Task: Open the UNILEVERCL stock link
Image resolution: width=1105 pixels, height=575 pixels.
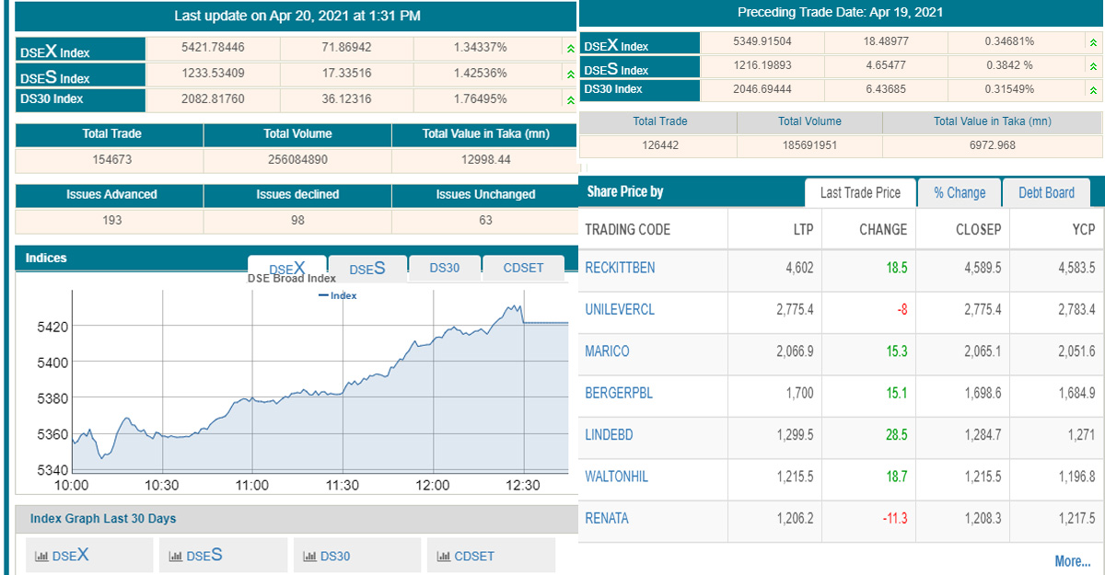Action: [620, 310]
